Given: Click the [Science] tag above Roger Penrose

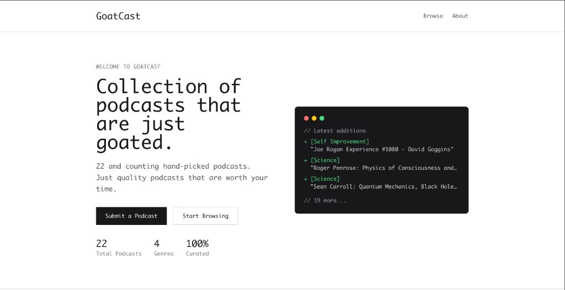Looking at the screenshot, I should point(325,160).
